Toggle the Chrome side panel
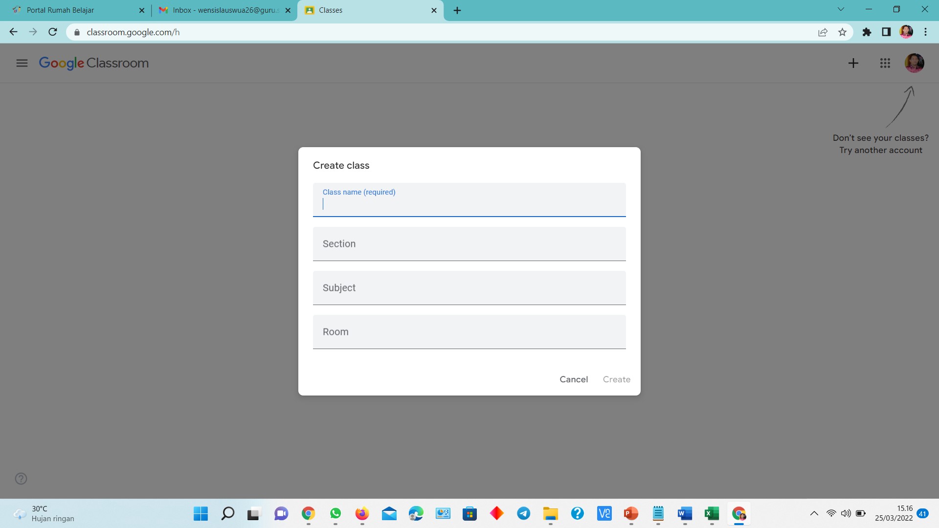 pos(886,32)
